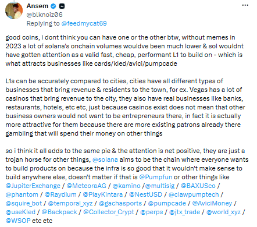Open the @kamino mention
The width and height of the screenshot is (257, 227).
[x=126, y=186]
